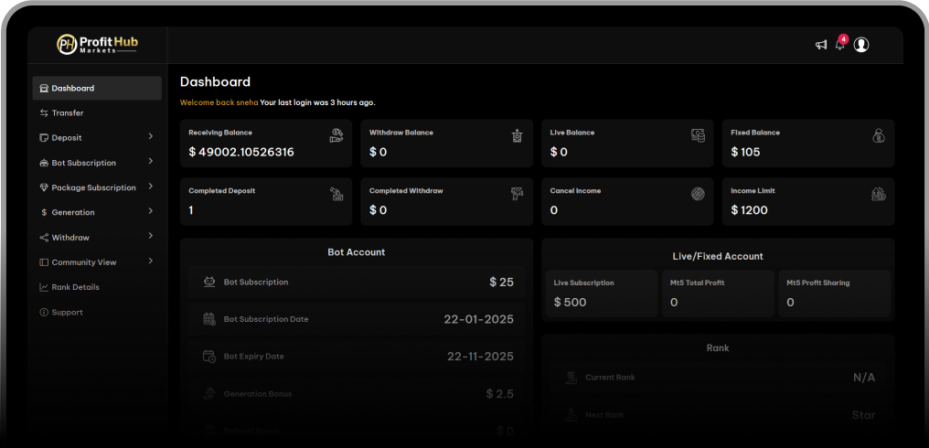Expand the Bot Subscription submenu arrow

click(x=151, y=162)
